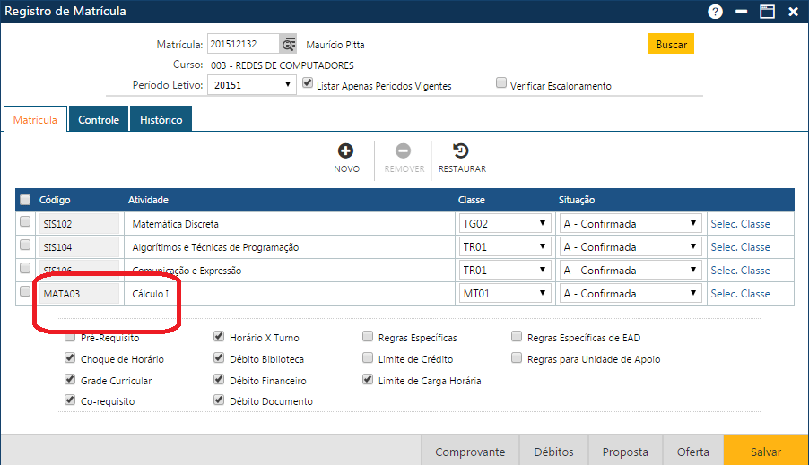
Task: Open the TG02 Classe dropdown for Matemática Discreta
Action: click(x=504, y=223)
